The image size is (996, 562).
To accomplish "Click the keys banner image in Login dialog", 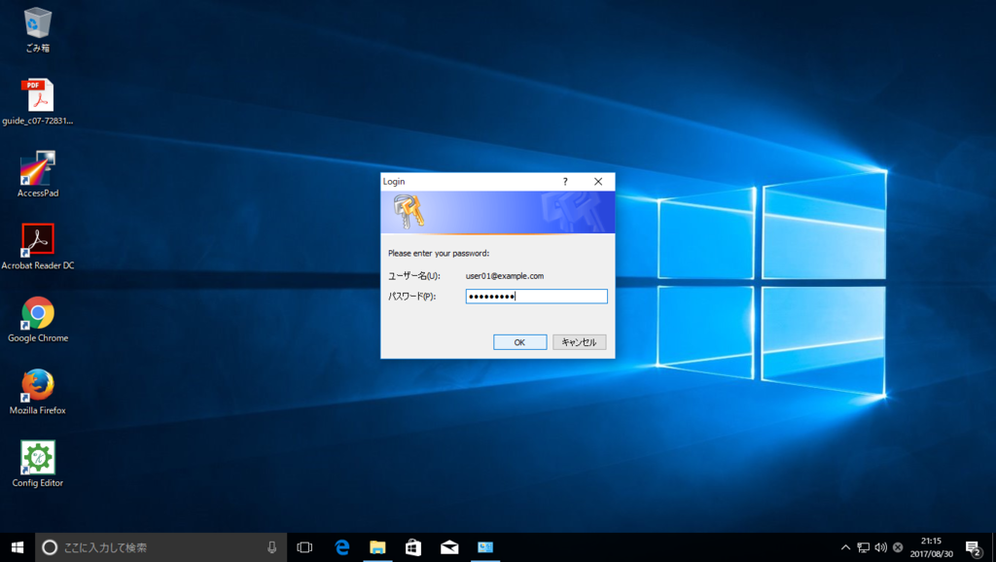I will pyautogui.click(x=497, y=213).
